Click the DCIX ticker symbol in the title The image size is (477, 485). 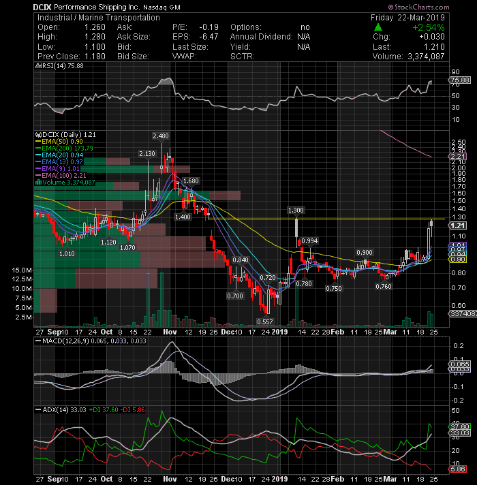tap(42, 7)
